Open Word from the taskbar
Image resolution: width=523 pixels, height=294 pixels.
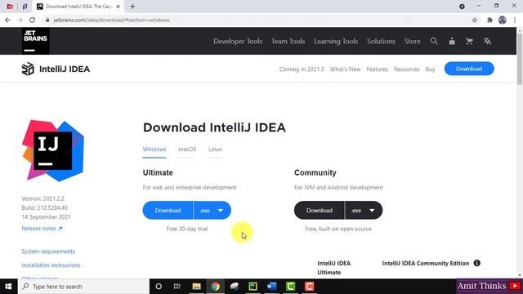pyautogui.click(x=271, y=287)
